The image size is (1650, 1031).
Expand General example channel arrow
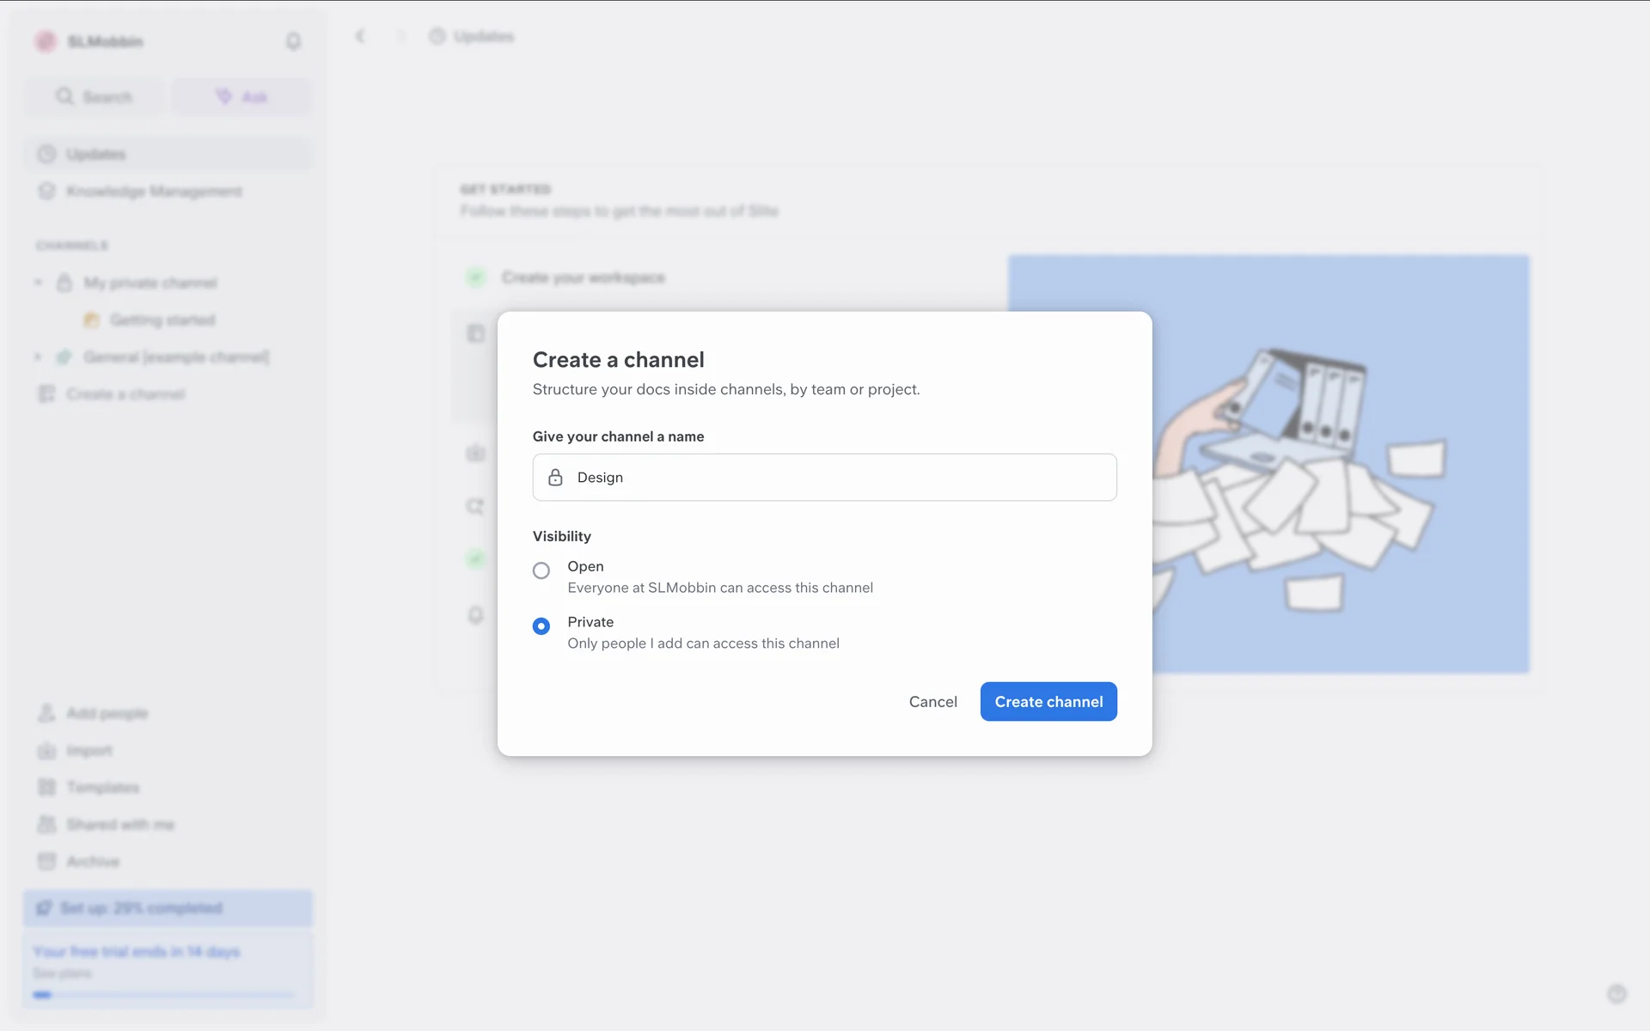(x=38, y=357)
